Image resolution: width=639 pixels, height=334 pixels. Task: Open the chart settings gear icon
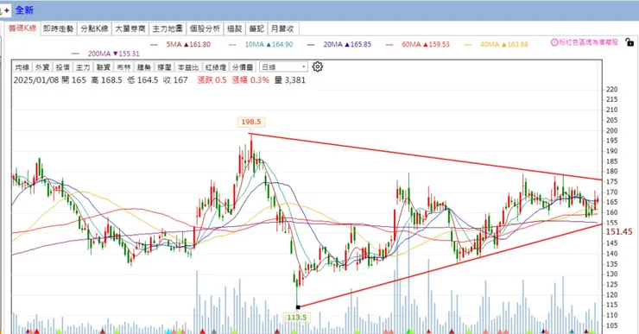coord(318,66)
